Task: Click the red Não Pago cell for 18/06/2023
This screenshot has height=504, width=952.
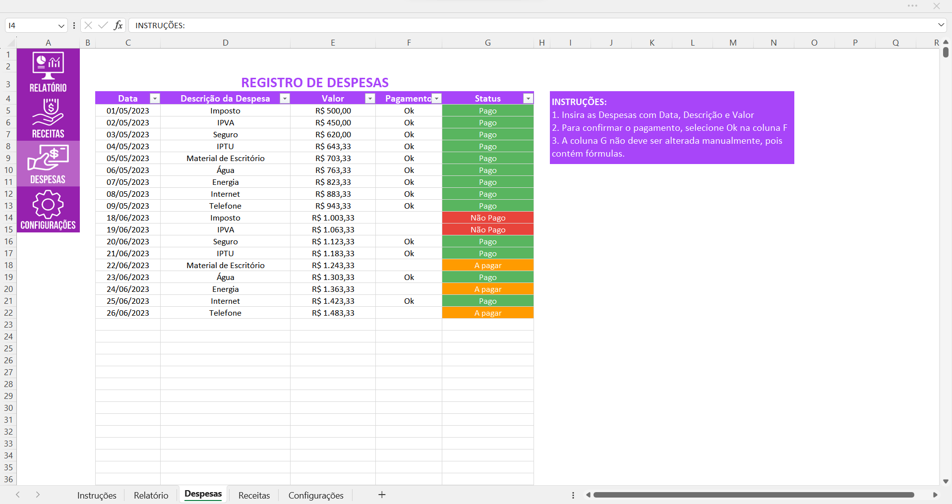Action: point(488,218)
